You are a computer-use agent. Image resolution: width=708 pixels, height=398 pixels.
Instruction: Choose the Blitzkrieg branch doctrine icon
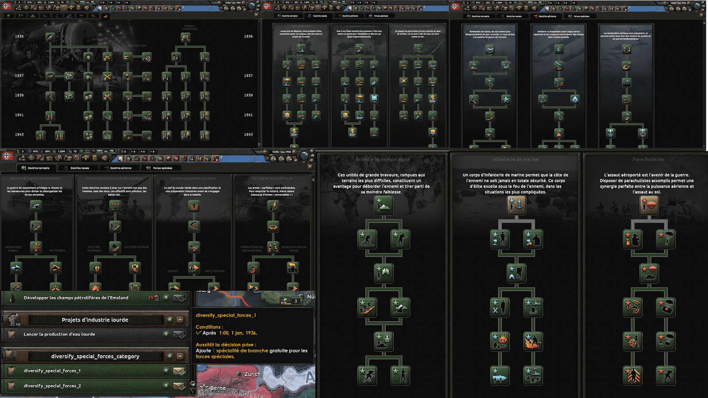55,268
